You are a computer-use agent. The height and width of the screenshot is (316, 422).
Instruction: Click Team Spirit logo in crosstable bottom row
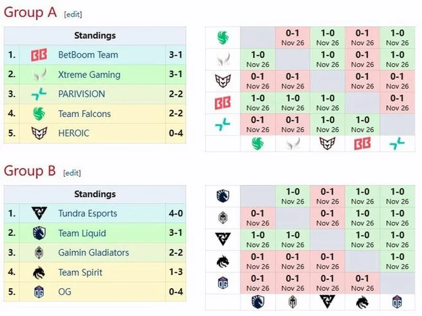pos(362,302)
